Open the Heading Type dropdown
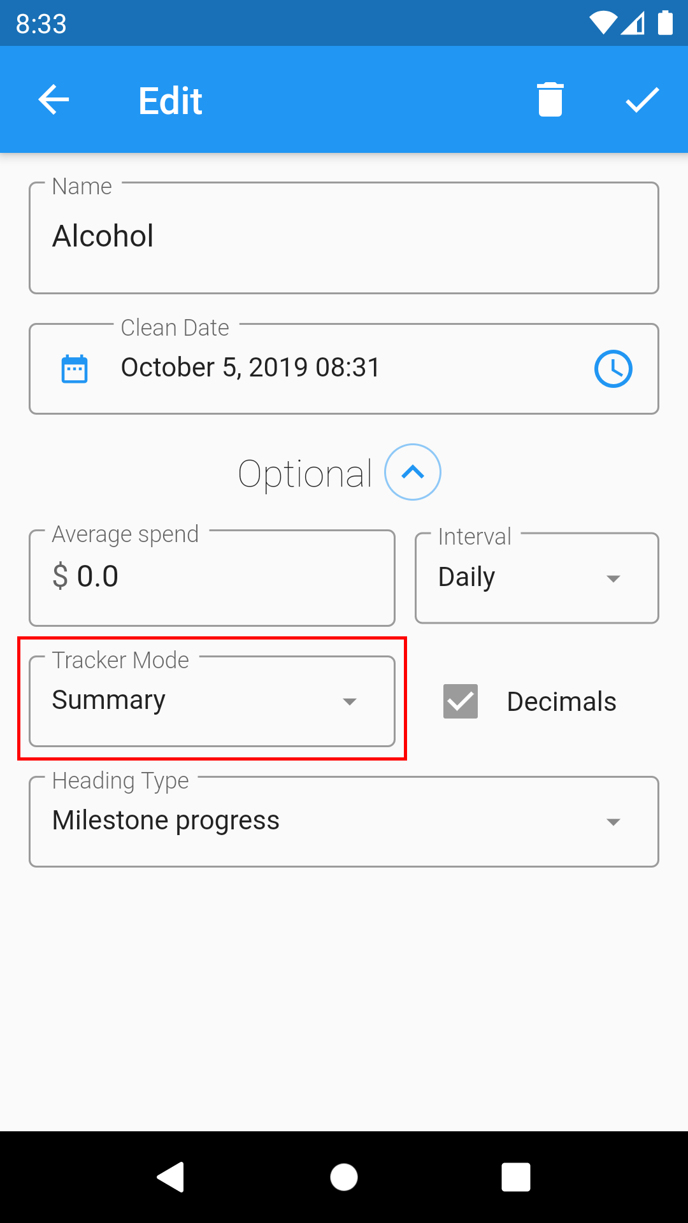This screenshot has height=1223, width=688. pos(344,821)
